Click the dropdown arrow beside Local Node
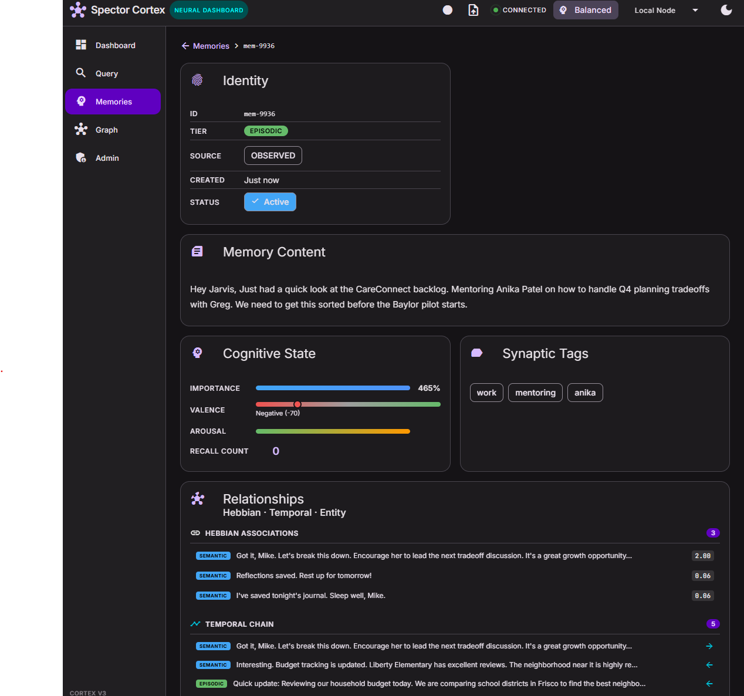The height and width of the screenshot is (696, 744). pos(695,10)
